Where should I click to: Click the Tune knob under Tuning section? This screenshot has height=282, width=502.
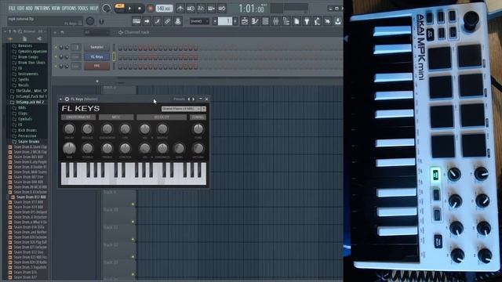pyautogui.click(x=198, y=128)
